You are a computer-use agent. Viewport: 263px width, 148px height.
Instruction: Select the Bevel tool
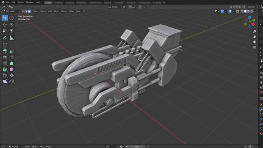(5, 58)
